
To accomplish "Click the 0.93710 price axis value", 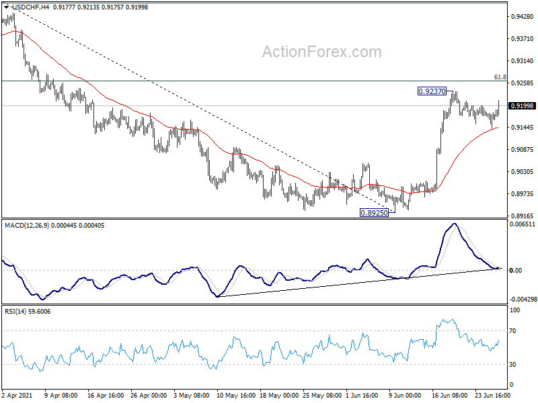I will coord(523,39).
